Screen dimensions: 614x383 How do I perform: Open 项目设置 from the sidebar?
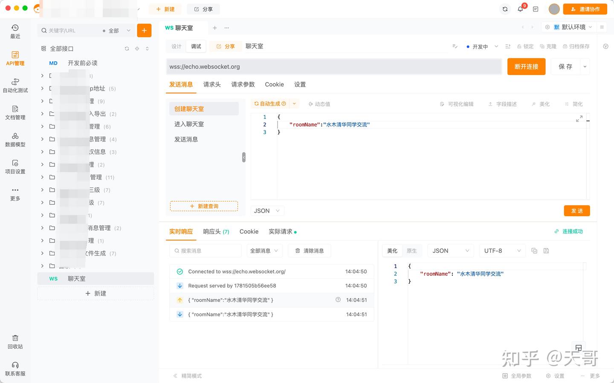[x=15, y=167]
